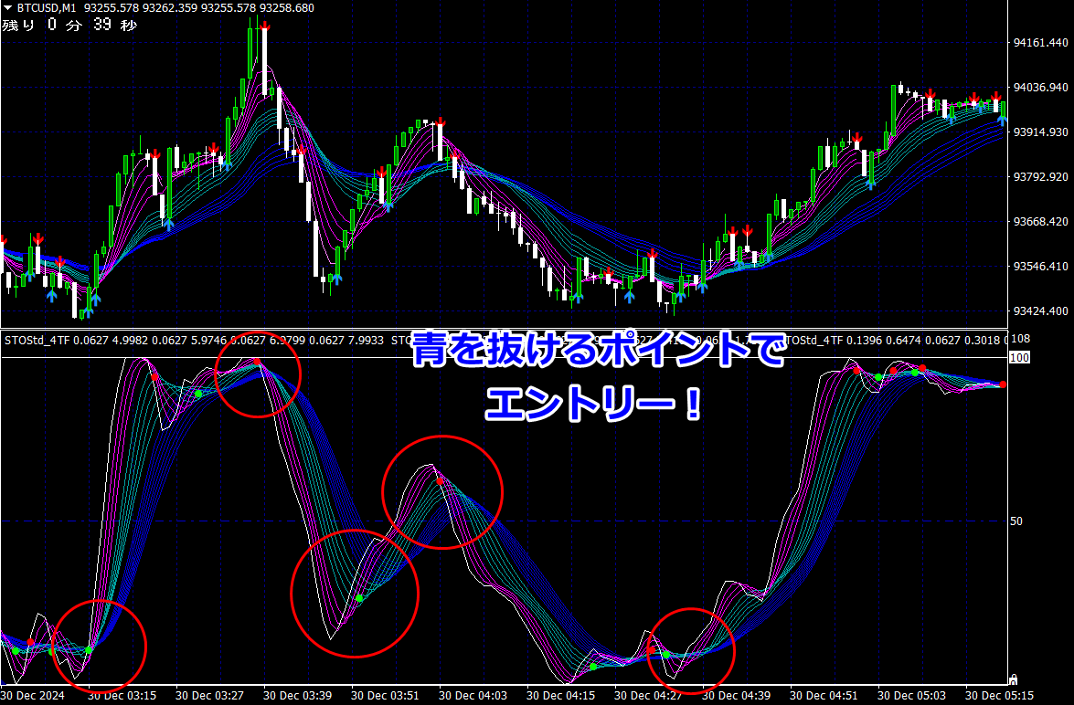The image size is (1074, 705).
Task: Click the blue Japanese entry annotation text
Action: point(597,376)
